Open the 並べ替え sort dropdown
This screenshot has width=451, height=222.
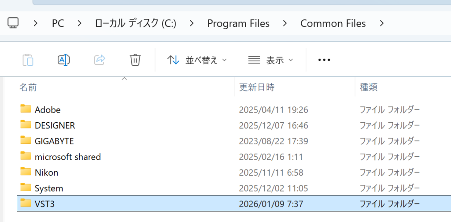pos(197,60)
